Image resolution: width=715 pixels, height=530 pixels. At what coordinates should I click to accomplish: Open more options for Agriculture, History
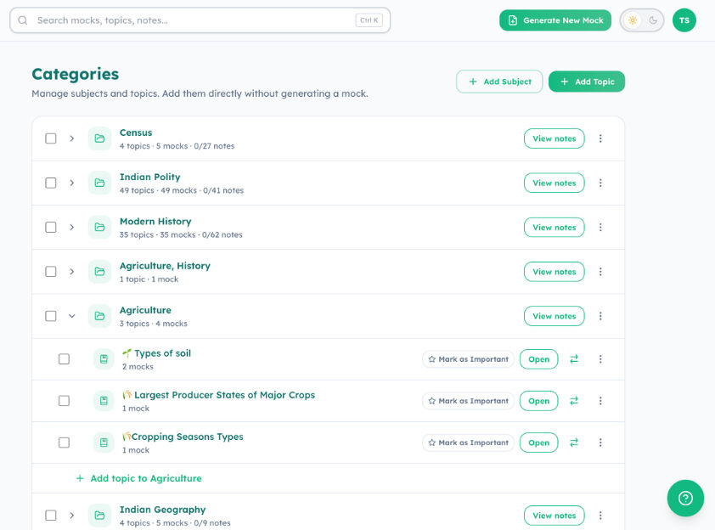tap(600, 272)
